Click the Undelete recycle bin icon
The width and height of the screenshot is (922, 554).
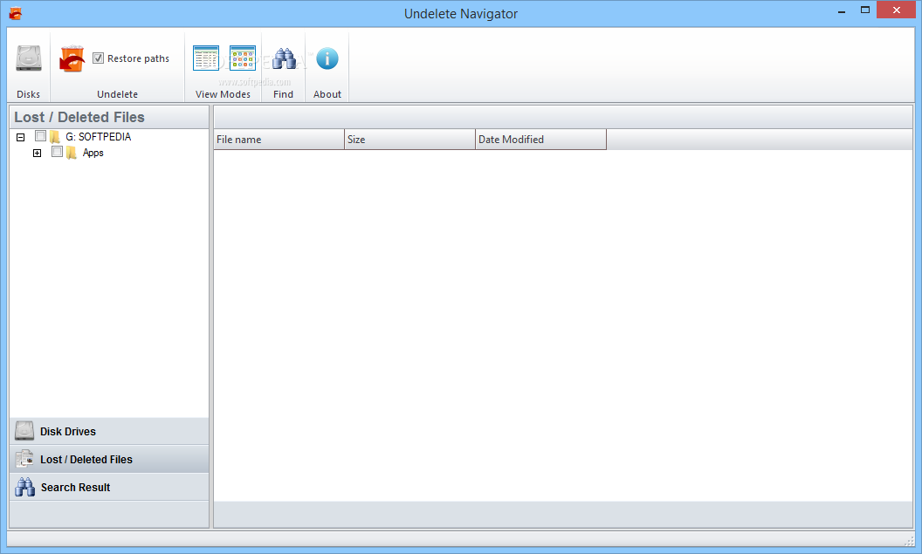pos(72,58)
